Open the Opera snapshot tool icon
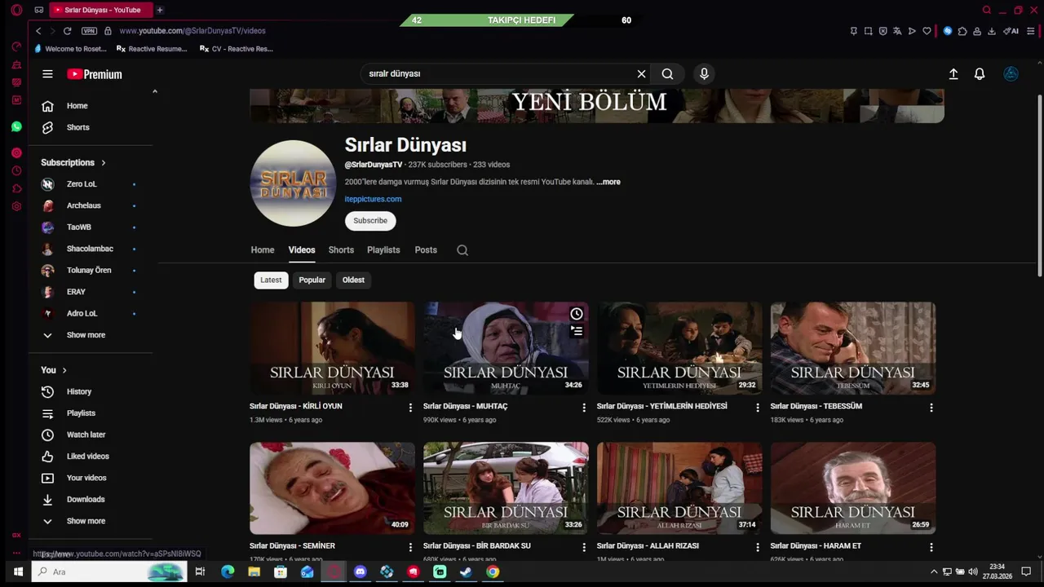1044x587 pixels. coord(868,31)
